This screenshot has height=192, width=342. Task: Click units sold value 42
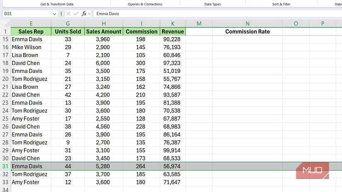click(x=68, y=95)
